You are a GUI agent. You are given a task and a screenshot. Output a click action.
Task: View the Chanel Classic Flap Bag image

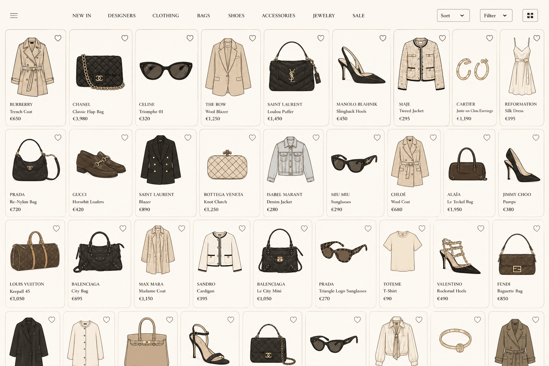100,72
